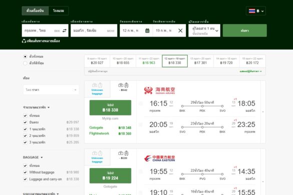Viewport: 293px width, 195px height.
Task: Toggle the Luggage and carry-on checkbox
Action: 25,179
